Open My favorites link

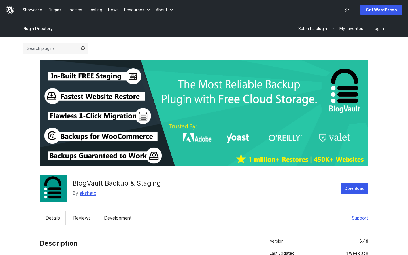[351, 29]
